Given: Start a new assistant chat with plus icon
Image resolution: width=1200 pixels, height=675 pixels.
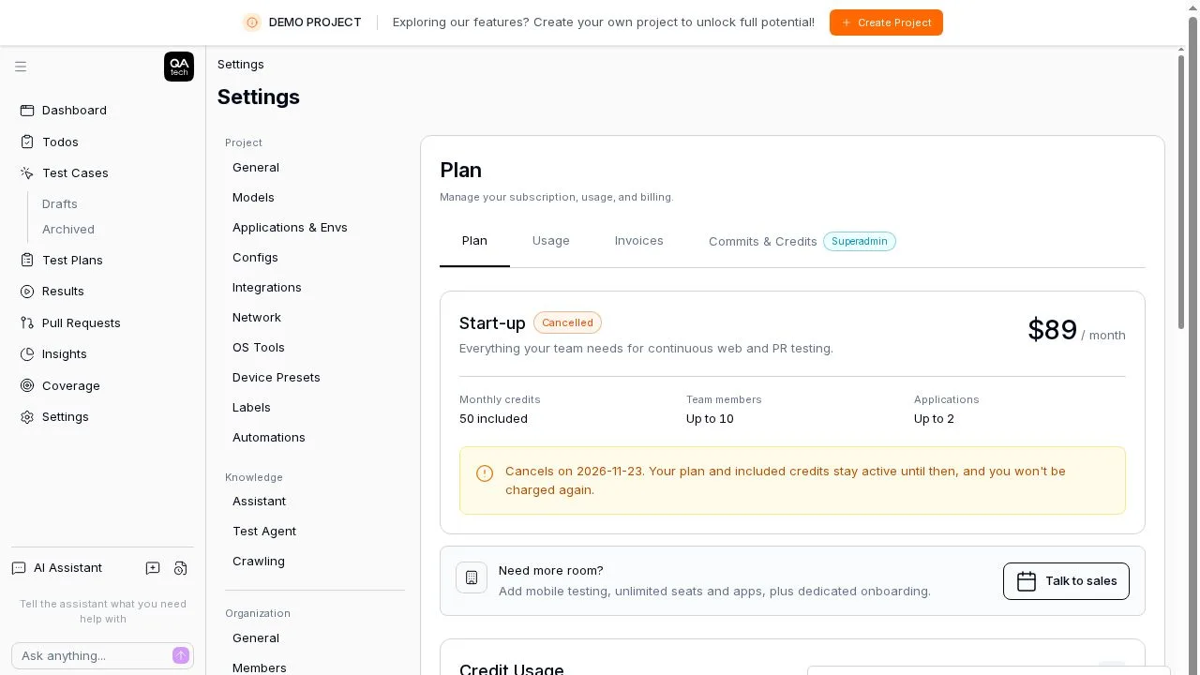Looking at the screenshot, I should [153, 568].
